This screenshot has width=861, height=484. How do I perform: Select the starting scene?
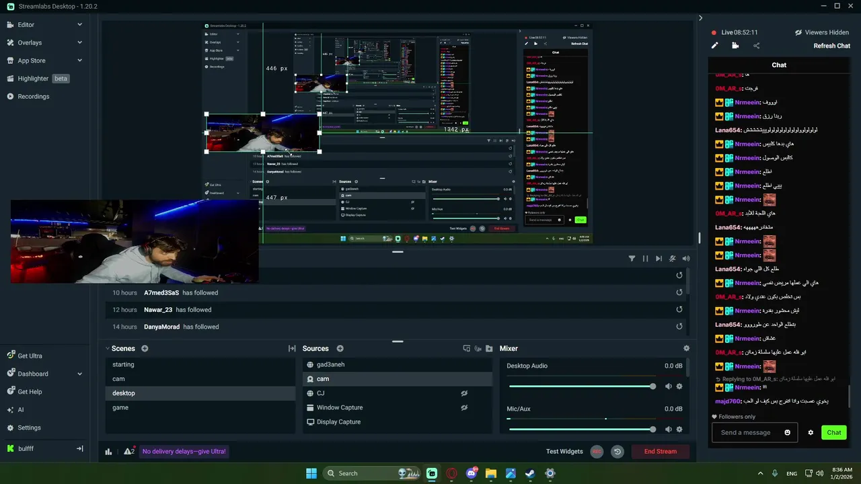[x=200, y=364]
